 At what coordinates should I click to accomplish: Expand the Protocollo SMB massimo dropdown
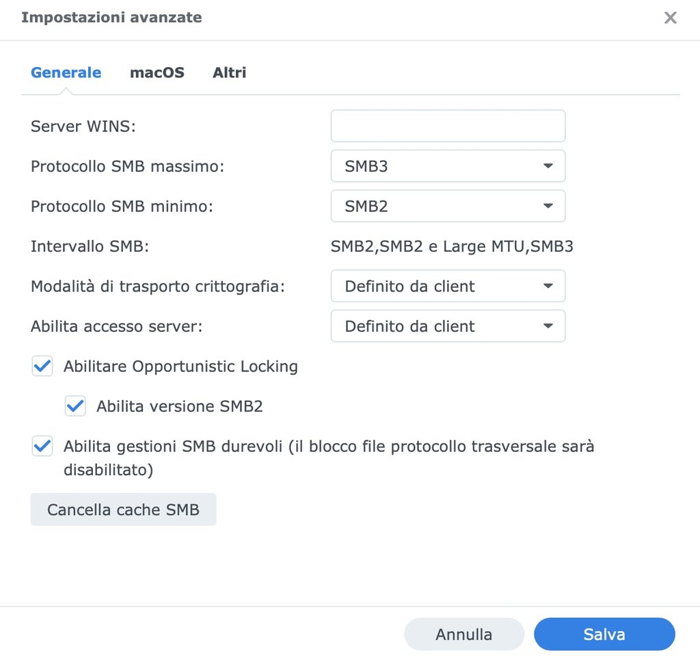[x=448, y=166]
